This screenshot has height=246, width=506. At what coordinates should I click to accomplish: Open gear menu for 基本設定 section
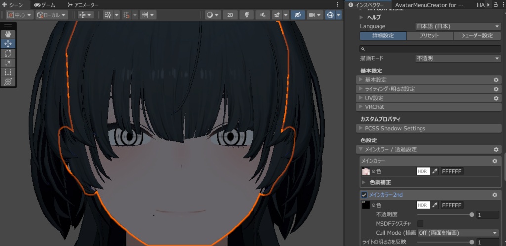click(496, 80)
